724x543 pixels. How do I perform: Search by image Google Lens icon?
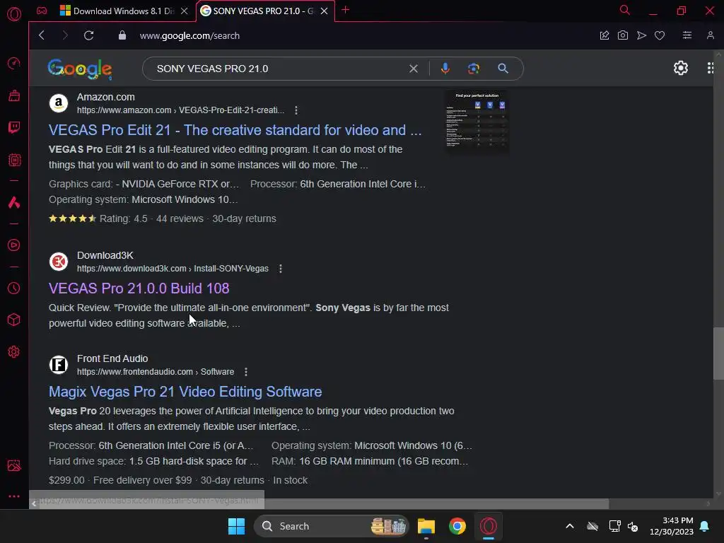pyautogui.click(x=473, y=69)
